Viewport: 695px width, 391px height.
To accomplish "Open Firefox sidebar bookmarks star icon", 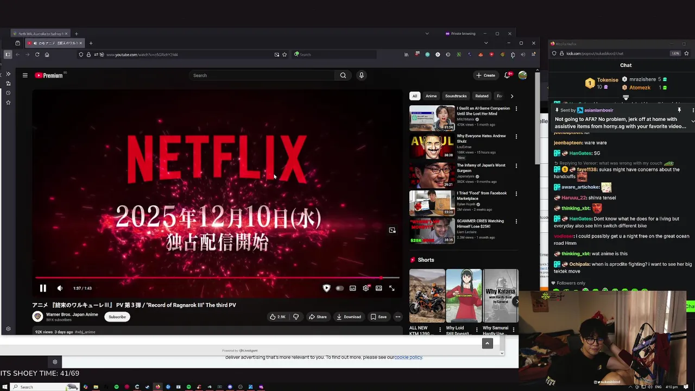I will [8, 103].
